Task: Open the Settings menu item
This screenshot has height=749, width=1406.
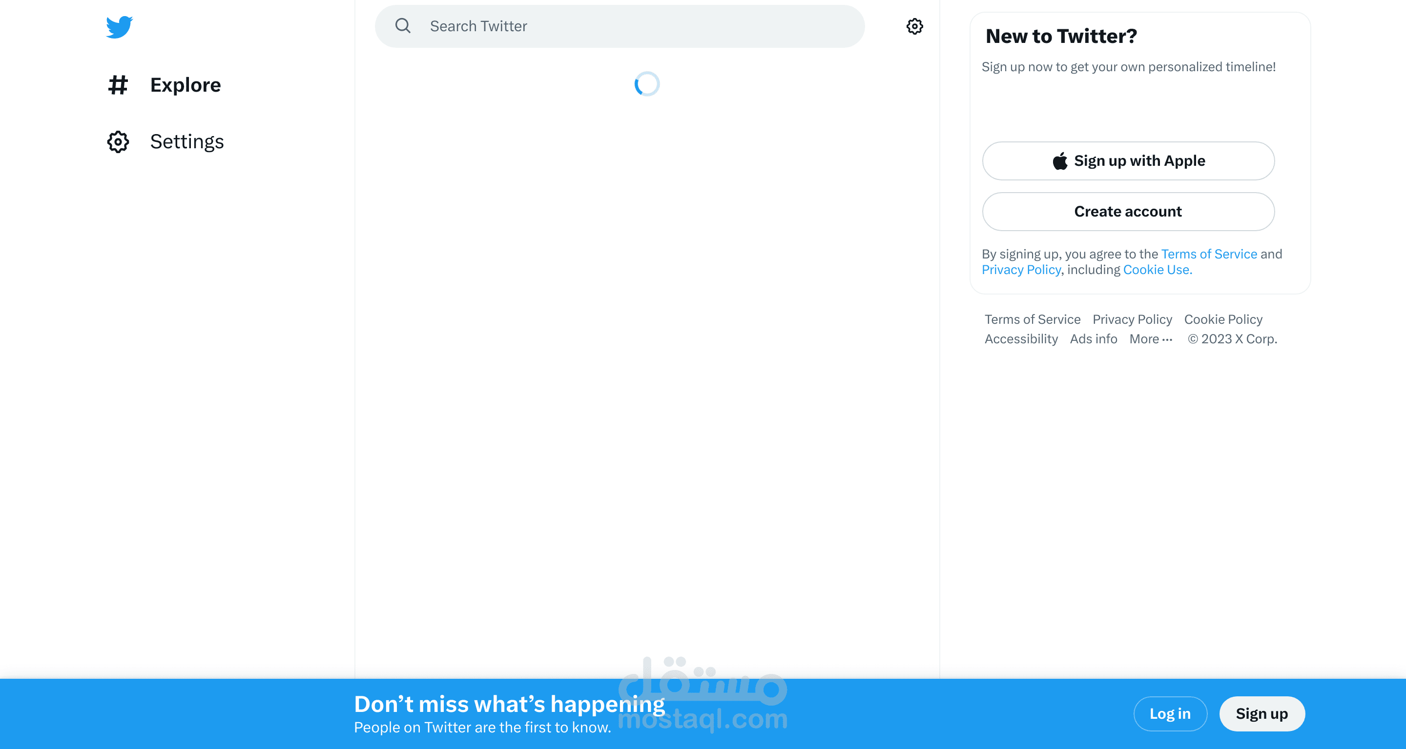Action: click(x=186, y=142)
